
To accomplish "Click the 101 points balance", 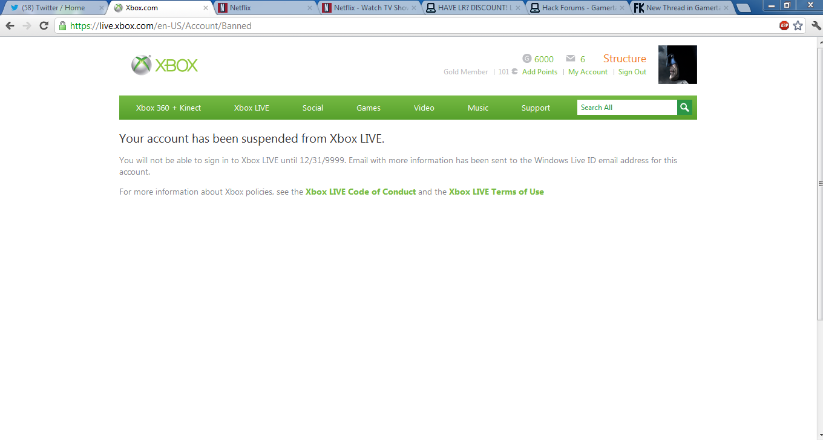I will tap(503, 72).
